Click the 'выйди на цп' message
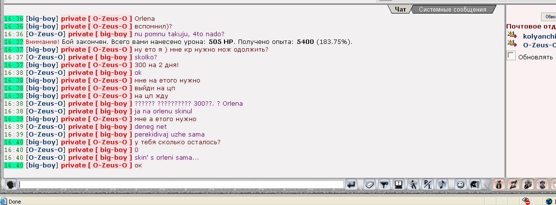The height and width of the screenshot is (205, 556). pos(155,88)
